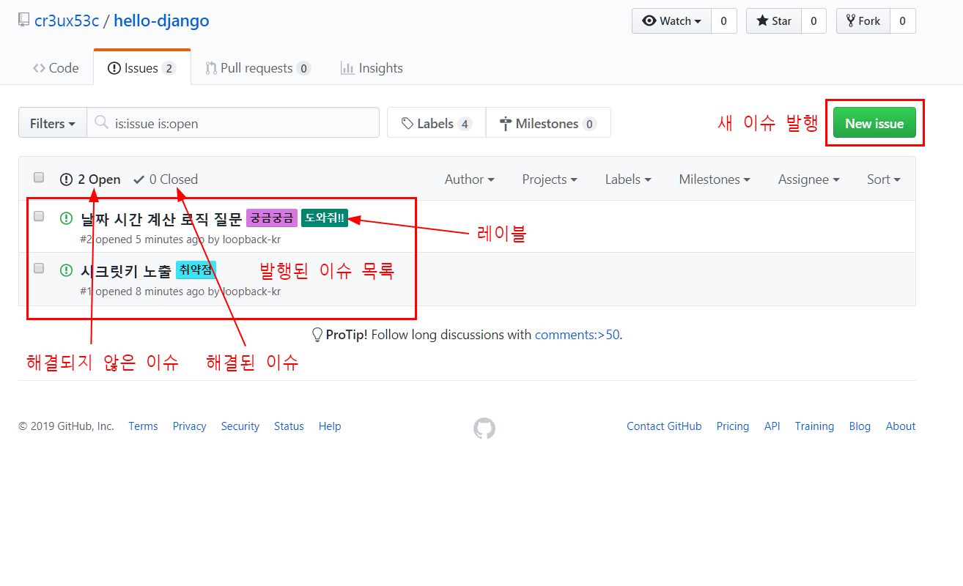Expand the Labels filter dropdown in list header

tap(628, 179)
